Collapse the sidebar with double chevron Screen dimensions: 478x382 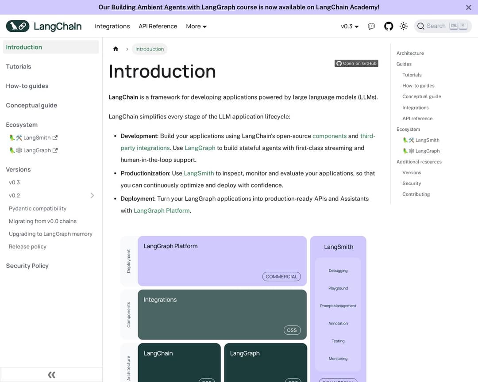tap(51, 374)
